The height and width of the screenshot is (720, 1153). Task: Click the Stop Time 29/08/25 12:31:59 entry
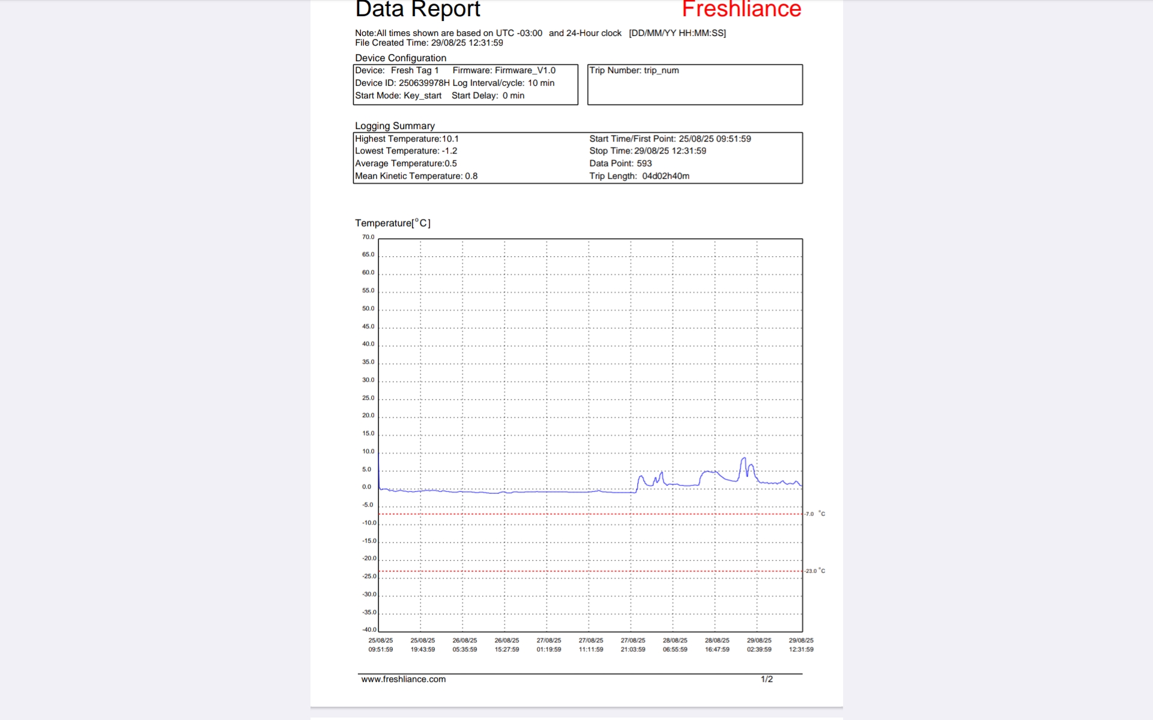647,151
